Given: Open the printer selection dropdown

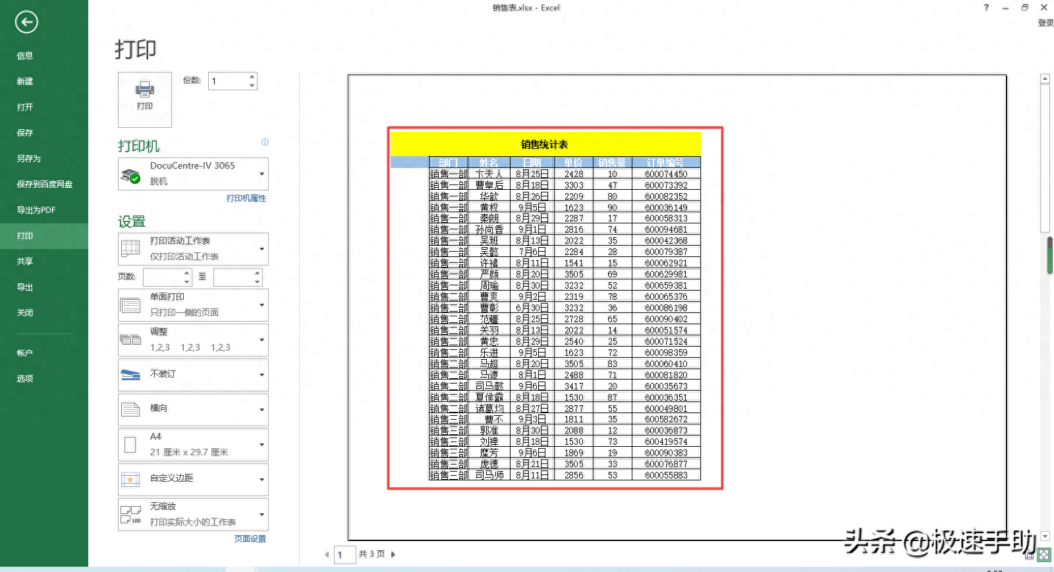Looking at the screenshot, I should (x=262, y=174).
